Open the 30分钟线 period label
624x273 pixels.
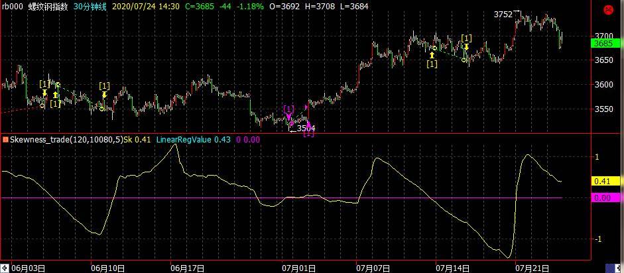point(90,7)
